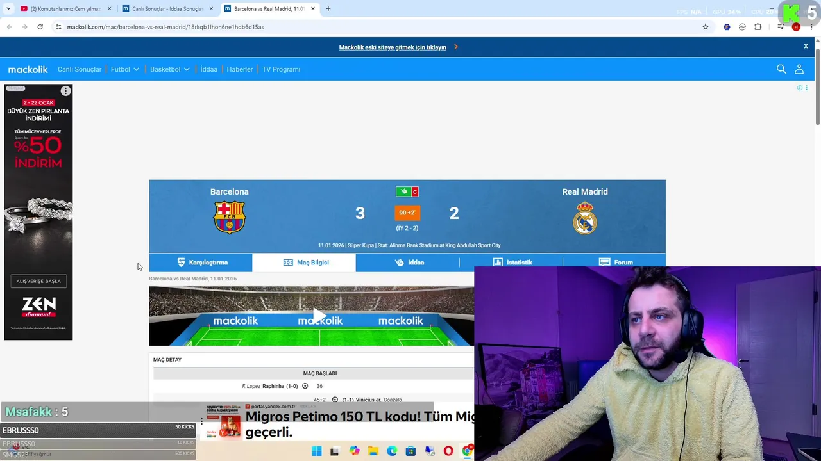Open the site information icon in address bar

58,27
